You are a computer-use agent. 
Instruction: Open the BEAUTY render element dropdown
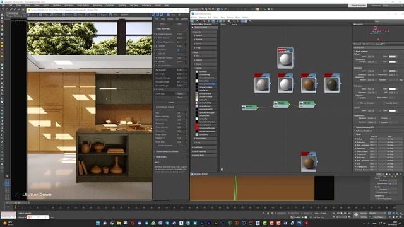(135, 15)
